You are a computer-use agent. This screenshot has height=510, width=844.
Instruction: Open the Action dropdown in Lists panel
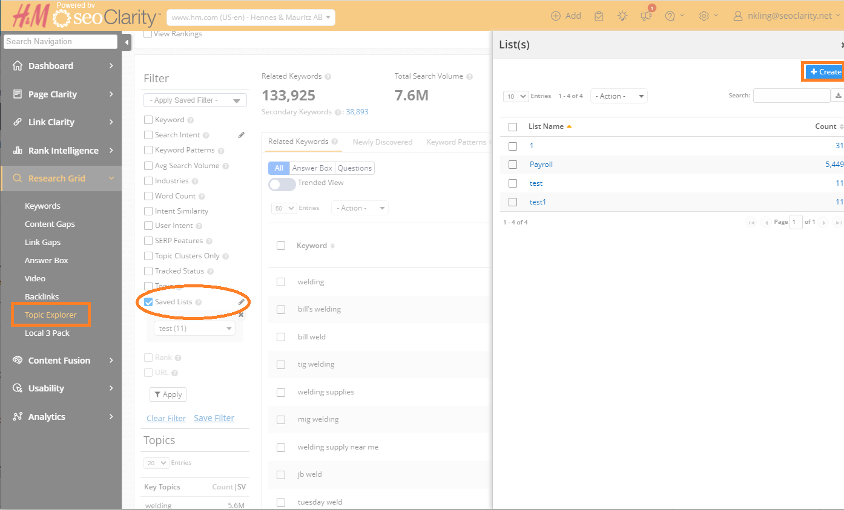click(618, 96)
